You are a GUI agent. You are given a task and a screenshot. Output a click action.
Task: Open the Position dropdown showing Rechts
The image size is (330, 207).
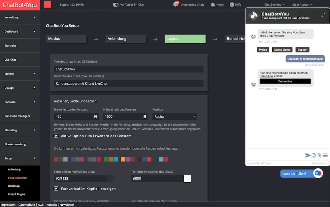(175, 116)
